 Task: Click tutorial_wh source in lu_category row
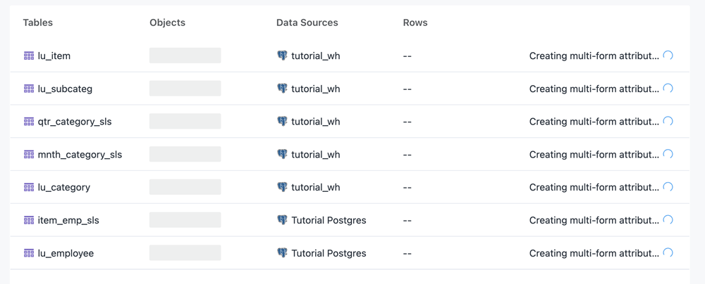point(315,187)
